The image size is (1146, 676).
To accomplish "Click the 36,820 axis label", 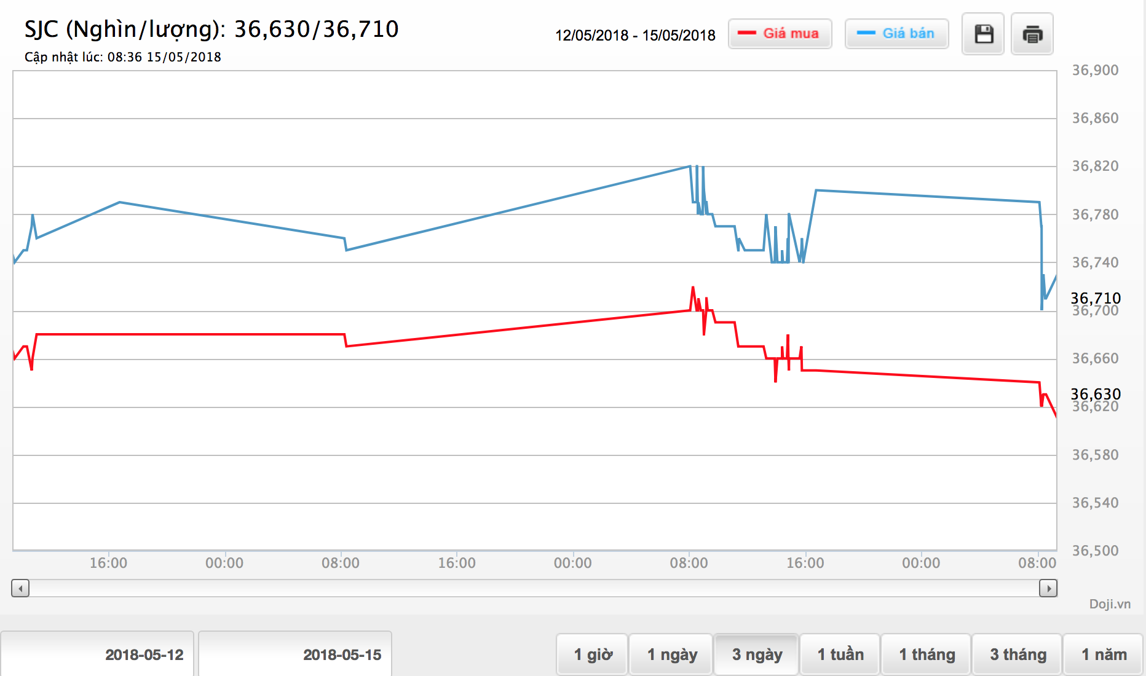I will [1095, 166].
